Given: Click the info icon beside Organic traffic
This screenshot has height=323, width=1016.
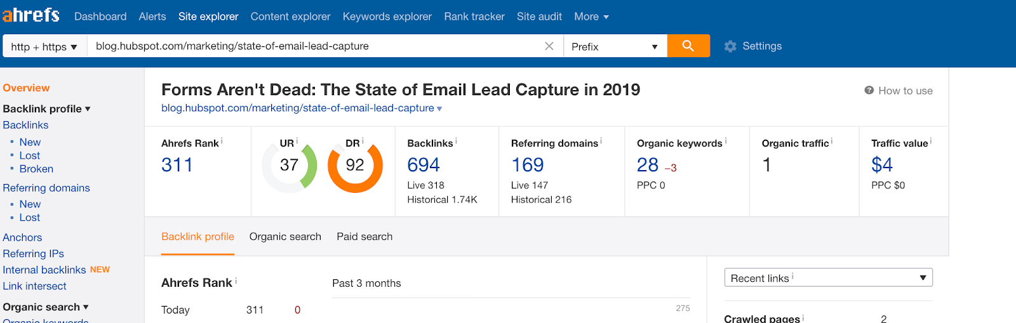Looking at the screenshot, I should pos(832,141).
